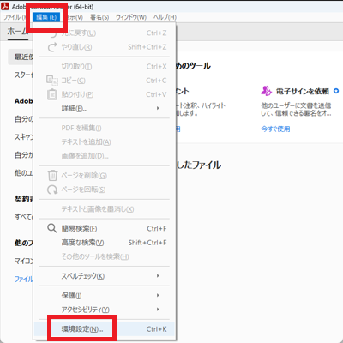Open the ヘルプ(H) menu
This screenshot has width=343, height=343.
[165, 17]
